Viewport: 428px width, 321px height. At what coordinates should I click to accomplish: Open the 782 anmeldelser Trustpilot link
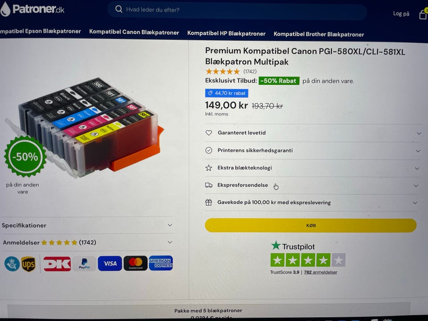(x=321, y=272)
